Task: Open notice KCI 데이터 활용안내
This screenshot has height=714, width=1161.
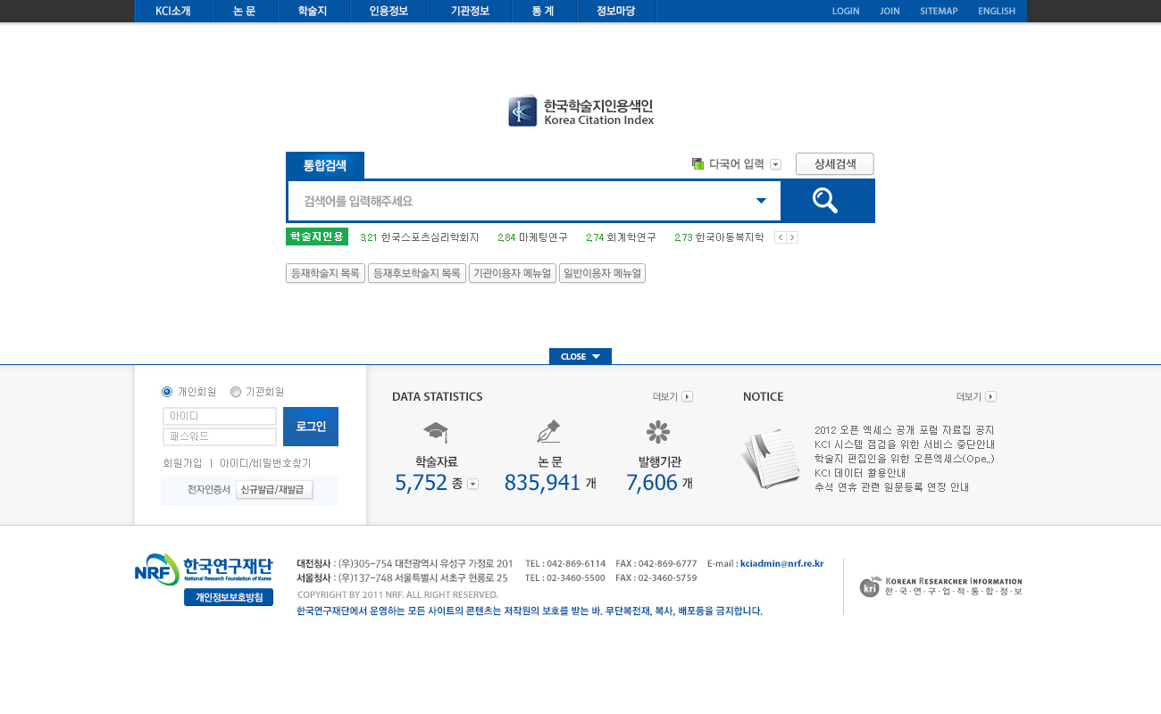Action: tap(859, 473)
